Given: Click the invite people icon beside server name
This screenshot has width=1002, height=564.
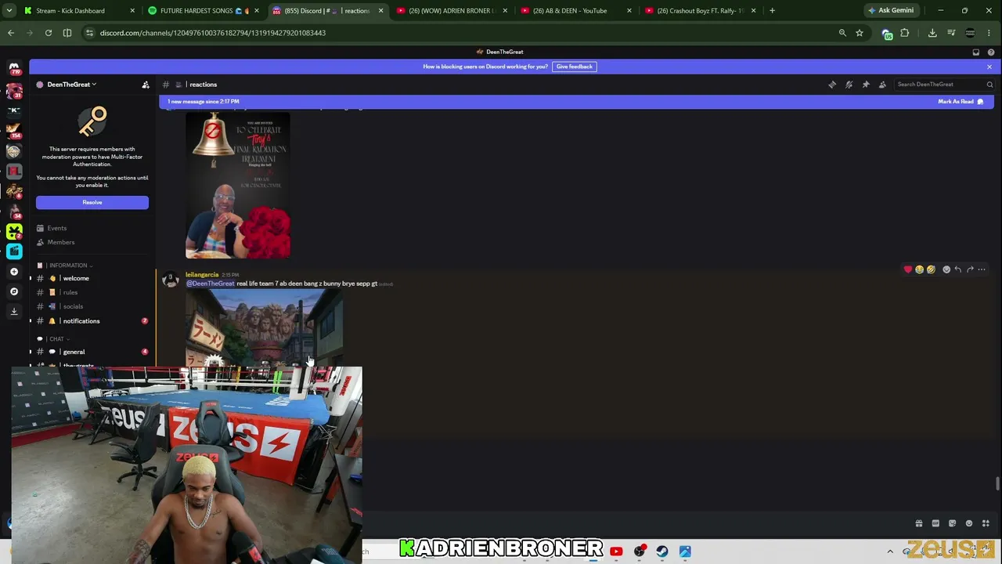Looking at the screenshot, I should click(146, 85).
